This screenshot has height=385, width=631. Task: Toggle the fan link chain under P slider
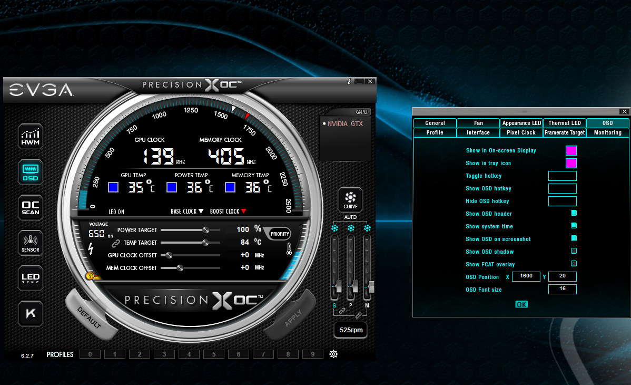[358, 316]
